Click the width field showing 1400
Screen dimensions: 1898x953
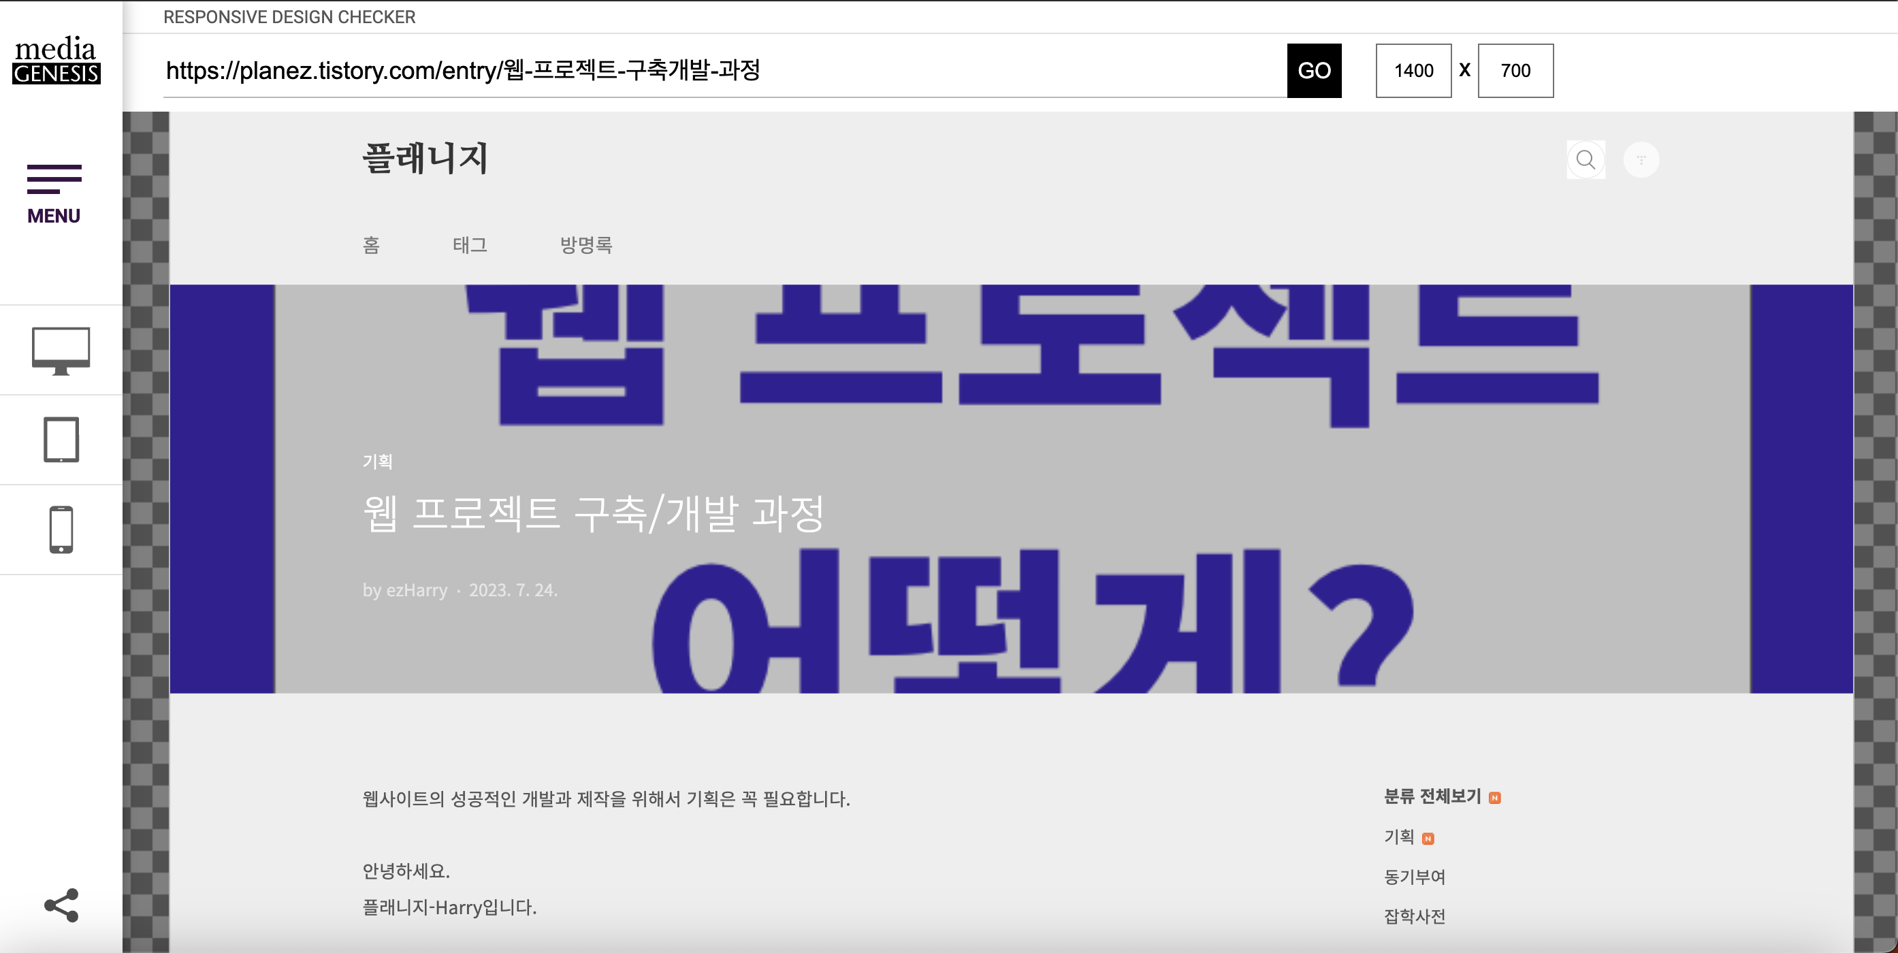pos(1413,71)
